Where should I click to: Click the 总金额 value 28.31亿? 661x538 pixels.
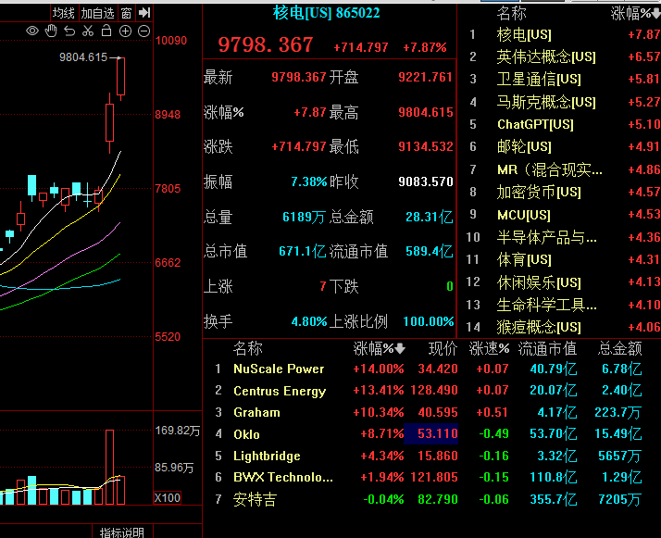(430, 217)
